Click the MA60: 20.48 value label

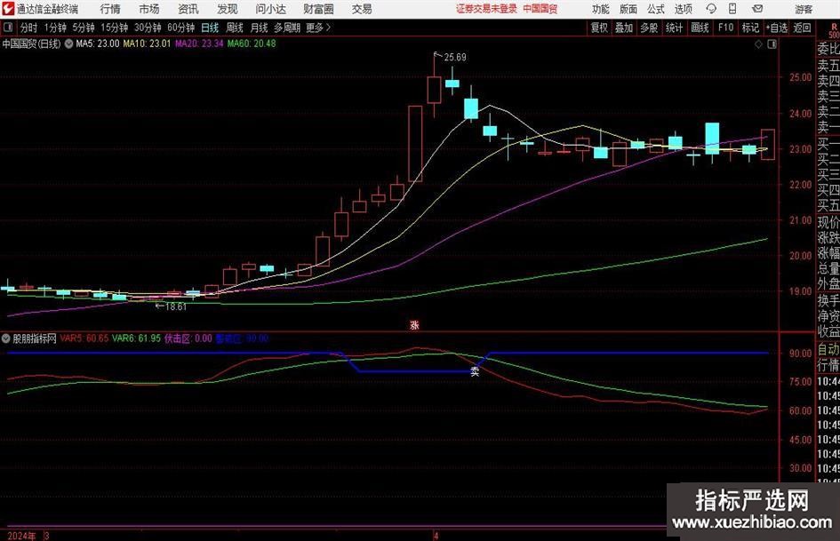(x=252, y=44)
